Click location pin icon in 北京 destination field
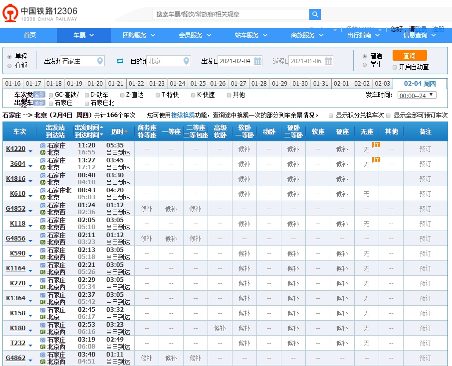This screenshot has width=452, height=366. pyautogui.click(x=187, y=61)
